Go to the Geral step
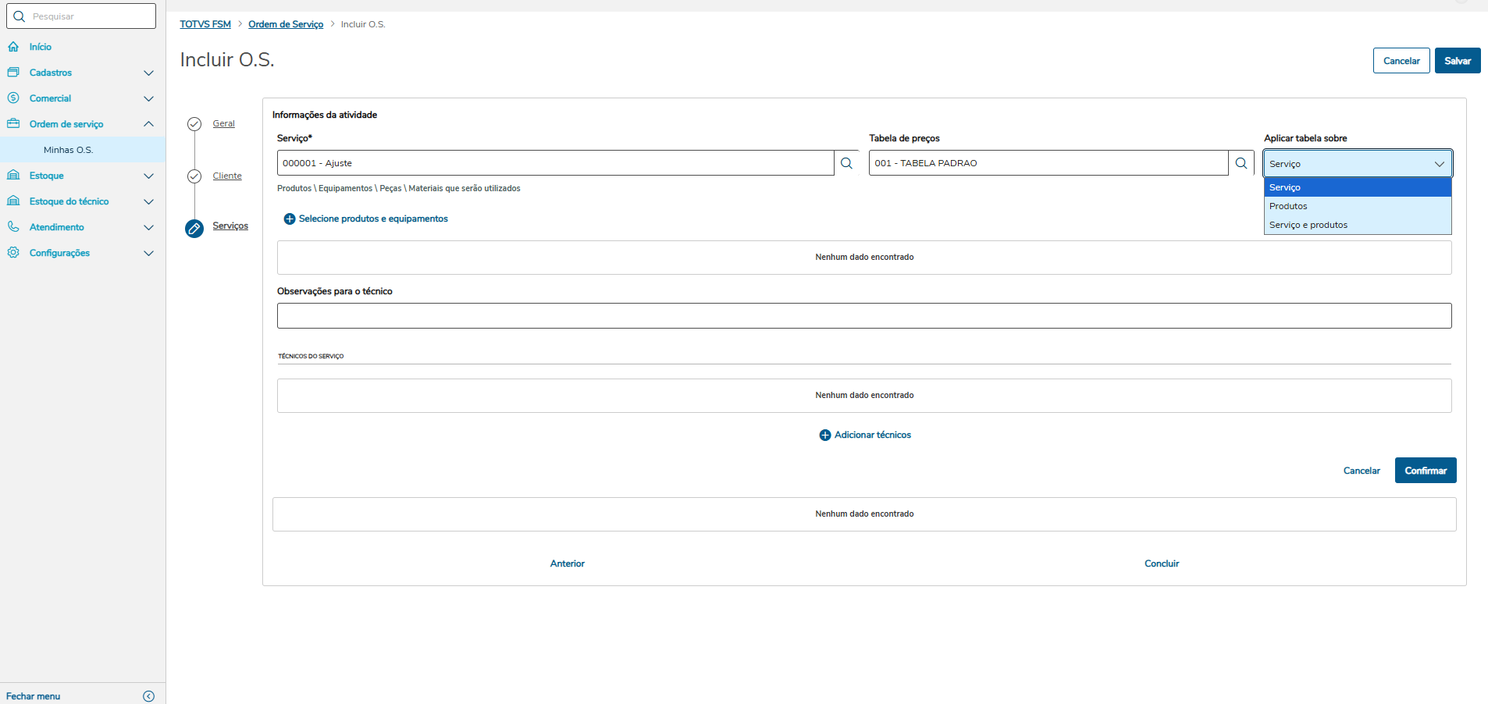The height and width of the screenshot is (704, 1488). coord(223,123)
